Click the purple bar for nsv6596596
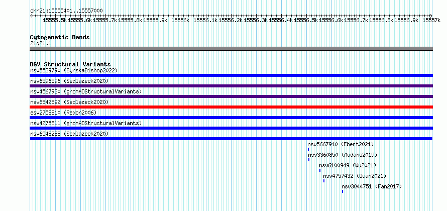 [x=232, y=86]
